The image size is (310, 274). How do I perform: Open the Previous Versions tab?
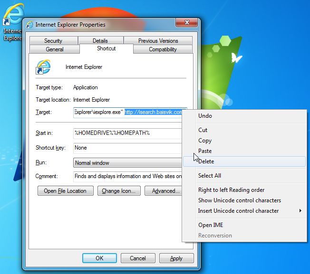(x=158, y=41)
